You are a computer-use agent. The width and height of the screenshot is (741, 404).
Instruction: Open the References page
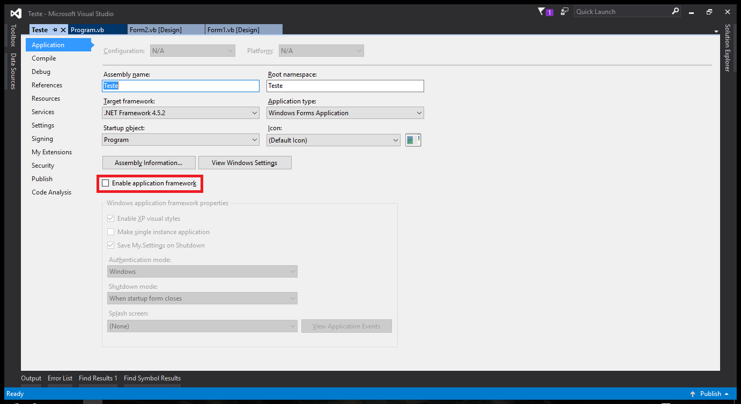(x=47, y=85)
